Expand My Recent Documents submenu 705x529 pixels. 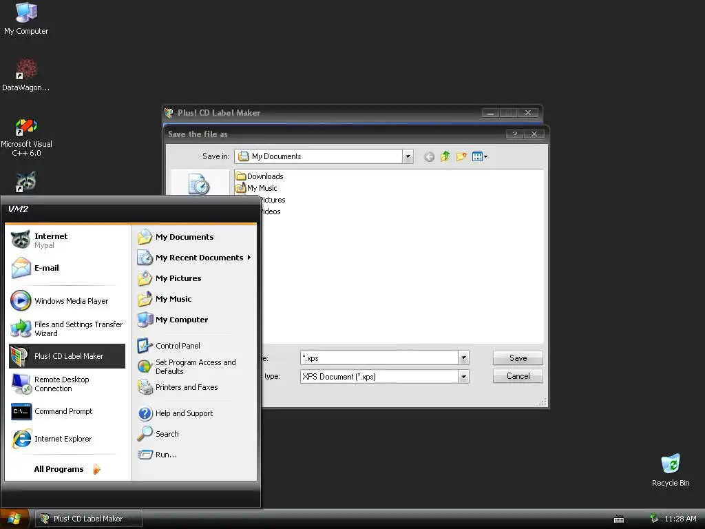pyautogui.click(x=194, y=258)
